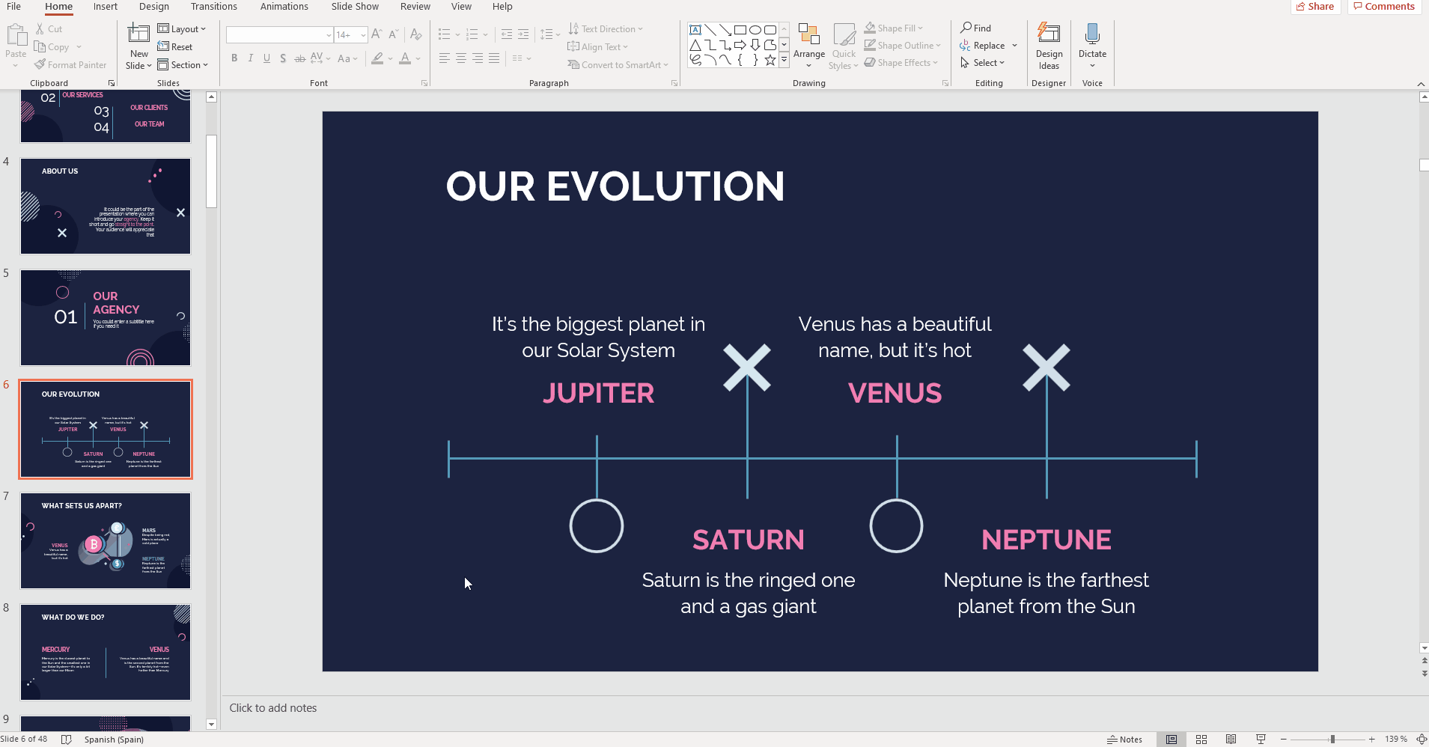Select the Format Painter tool

click(x=70, y=65)
